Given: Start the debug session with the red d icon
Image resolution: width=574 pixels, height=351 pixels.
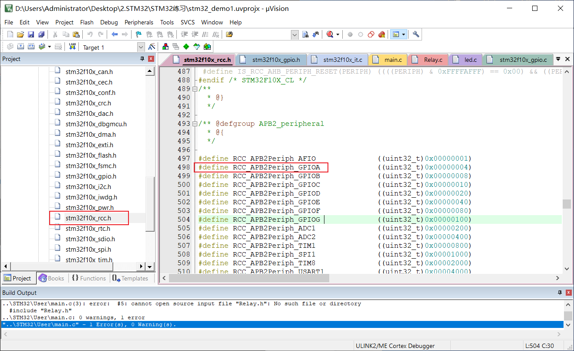Looking at the screenshot, I should click(330, 34).
